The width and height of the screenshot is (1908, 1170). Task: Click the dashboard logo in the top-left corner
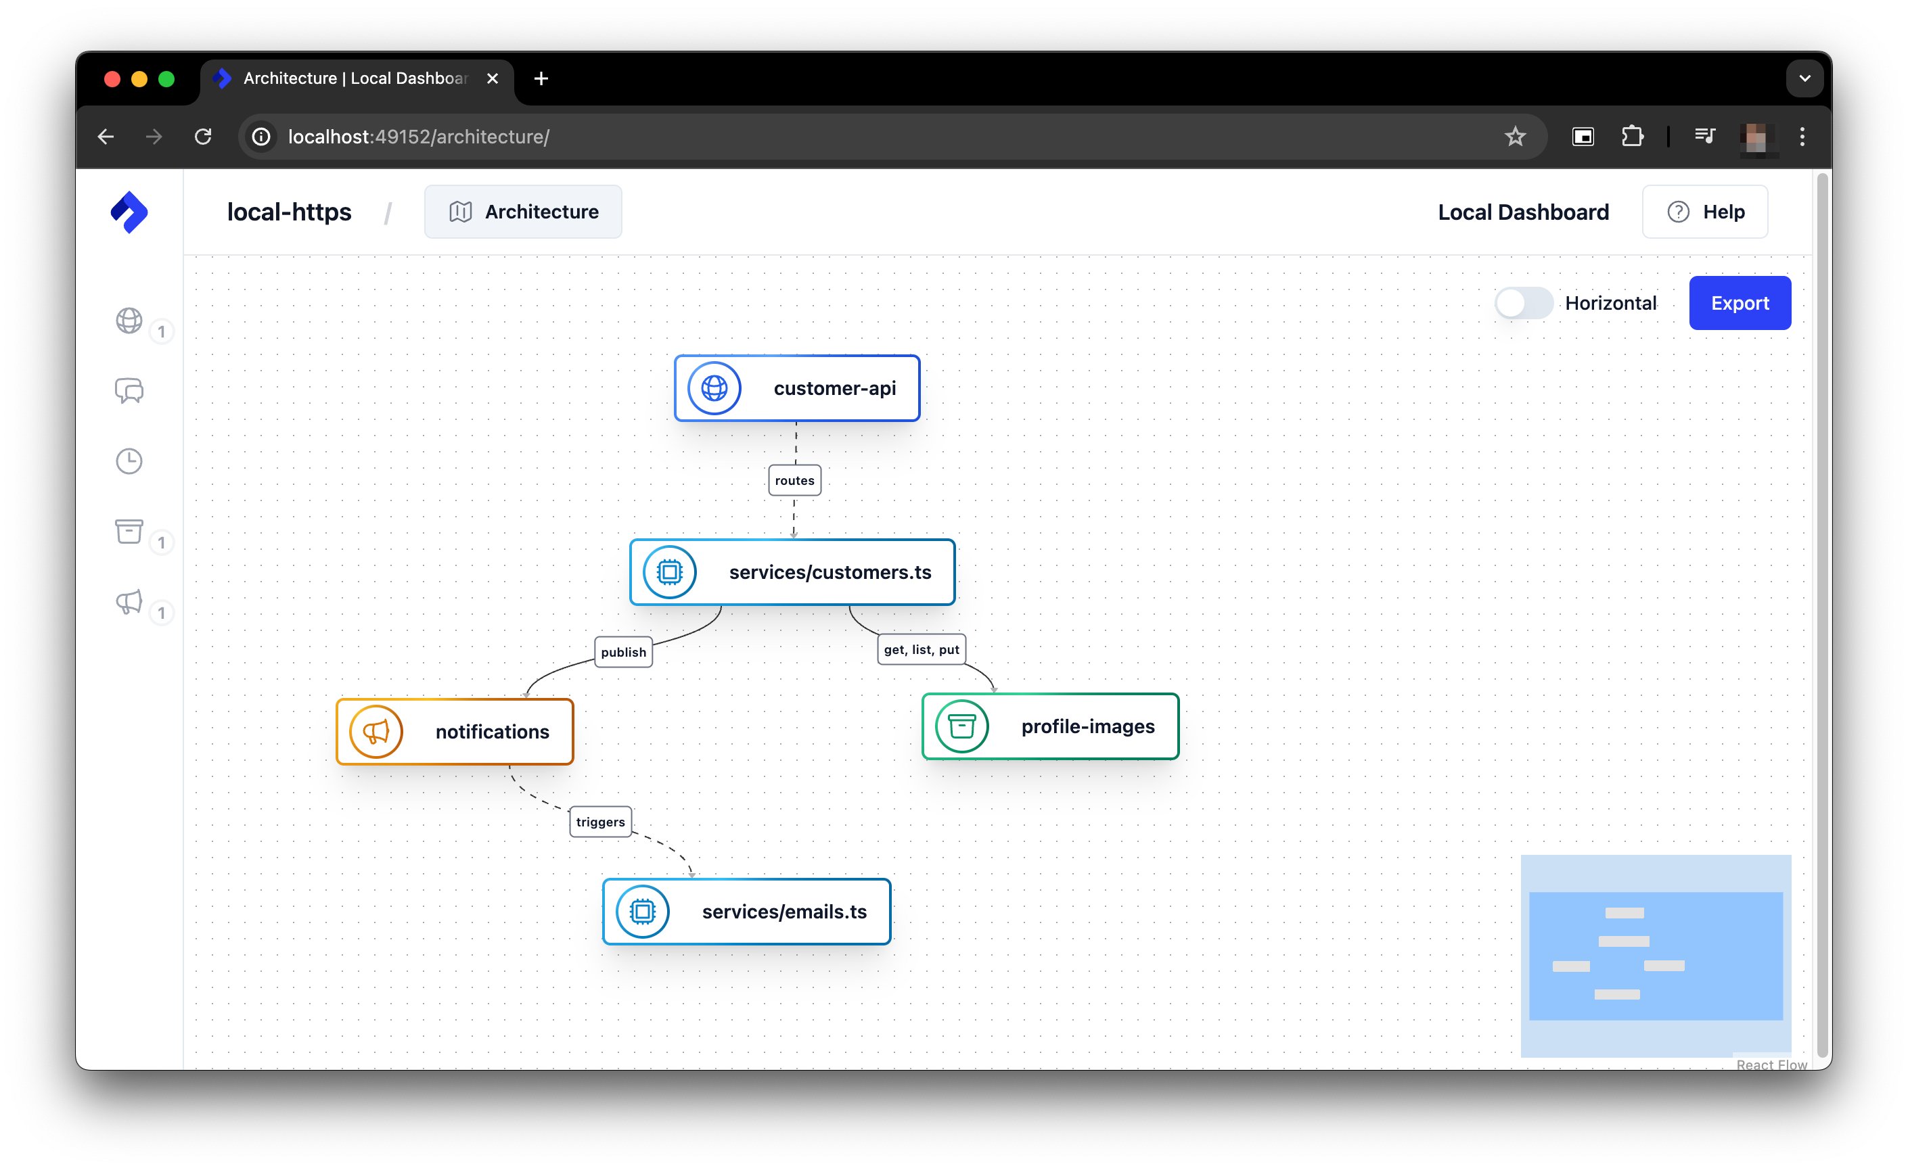click(x=129, y=211)
